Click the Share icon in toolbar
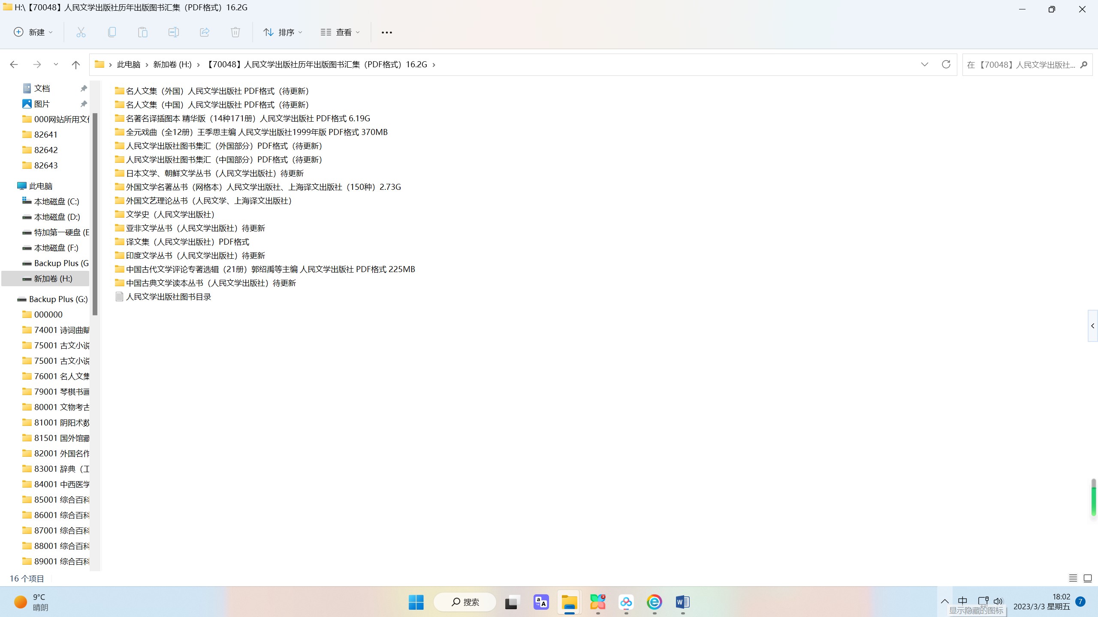 (205, 32)
